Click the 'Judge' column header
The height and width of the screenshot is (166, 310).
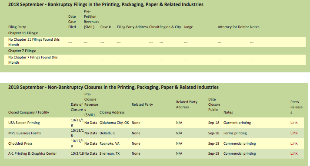[x=188, y=27]
